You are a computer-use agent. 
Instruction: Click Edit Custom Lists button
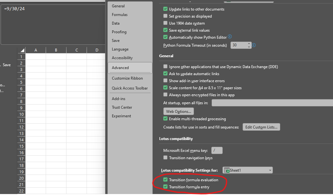point(261,127)
